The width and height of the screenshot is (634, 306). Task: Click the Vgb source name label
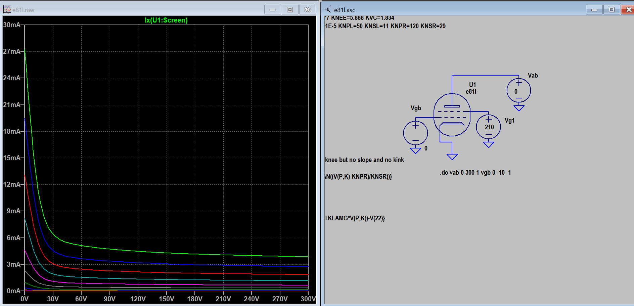click(x=416, y=108)
